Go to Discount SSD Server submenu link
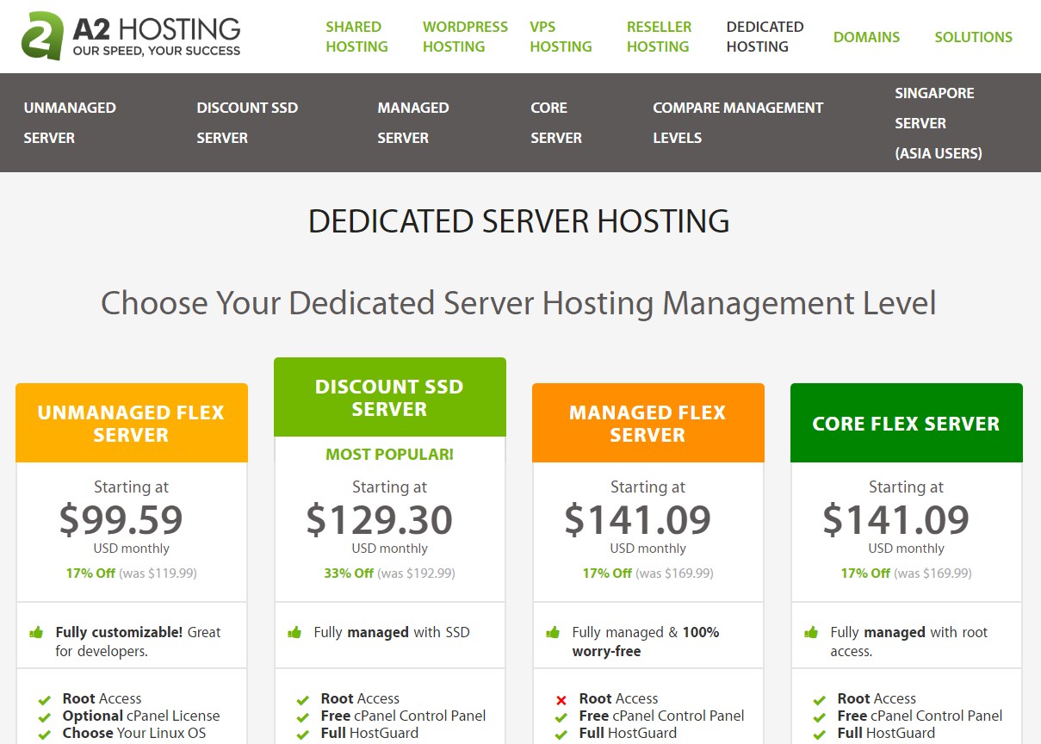Screen dimensions: 1041x744 coord(247,122)
